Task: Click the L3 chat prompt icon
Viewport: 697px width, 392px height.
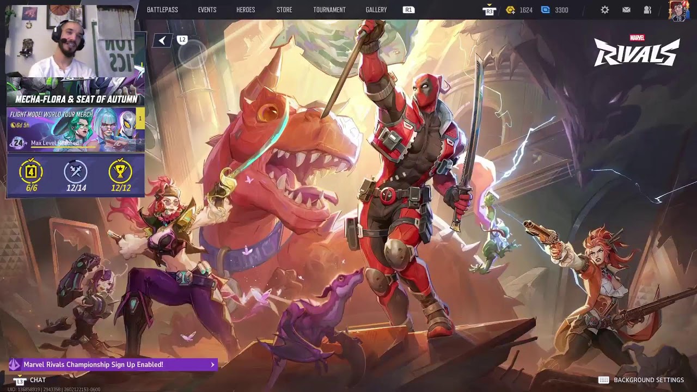Action: (x=20, y=380)
